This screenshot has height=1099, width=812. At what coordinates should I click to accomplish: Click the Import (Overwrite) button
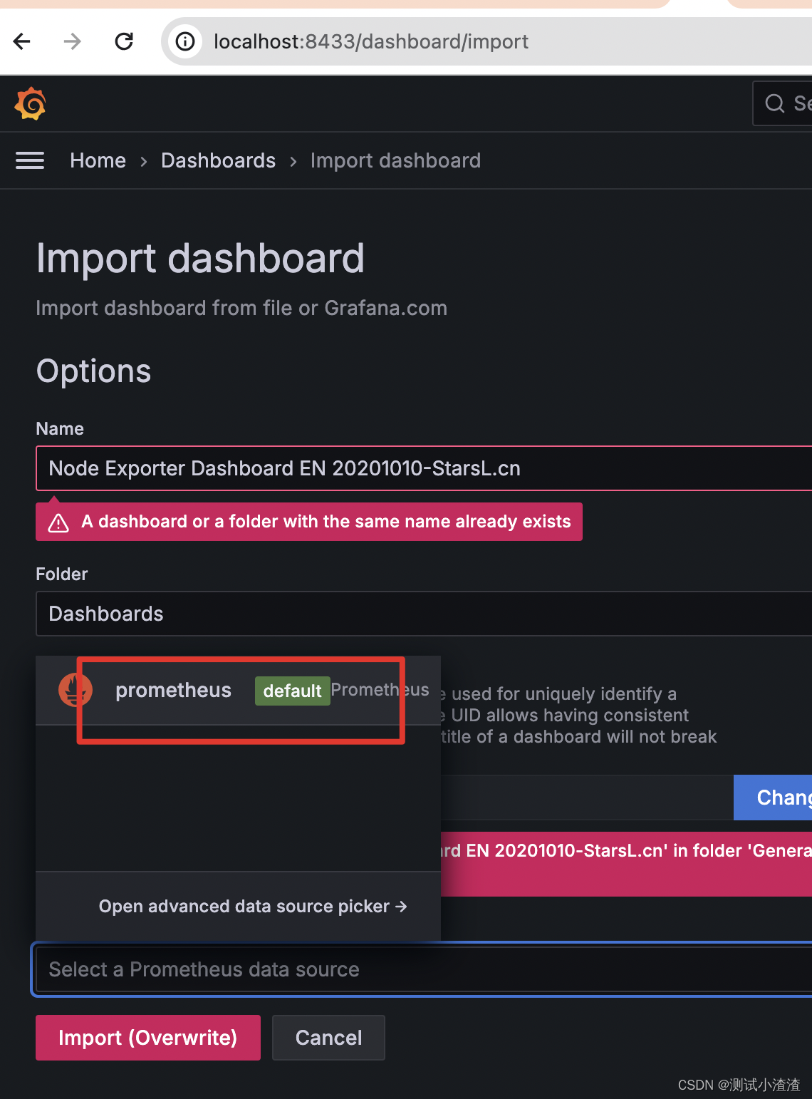[x=148, y=1038]
